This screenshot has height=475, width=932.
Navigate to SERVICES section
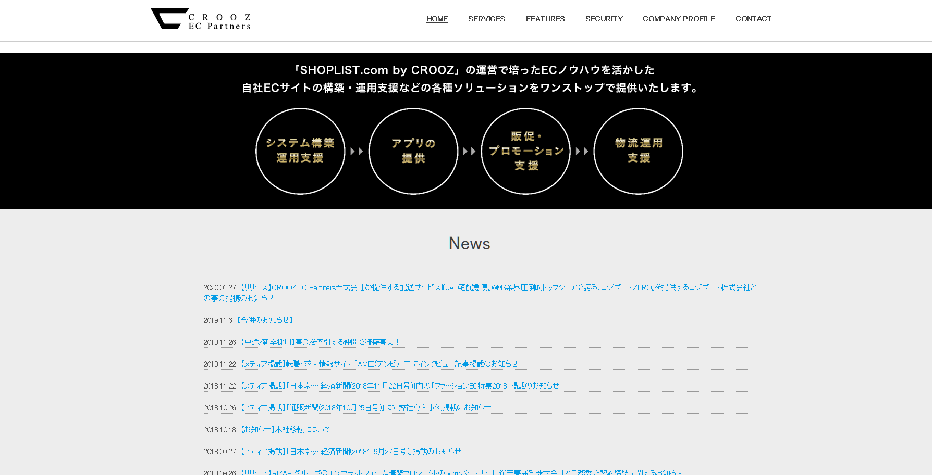(x=486, y=19)
